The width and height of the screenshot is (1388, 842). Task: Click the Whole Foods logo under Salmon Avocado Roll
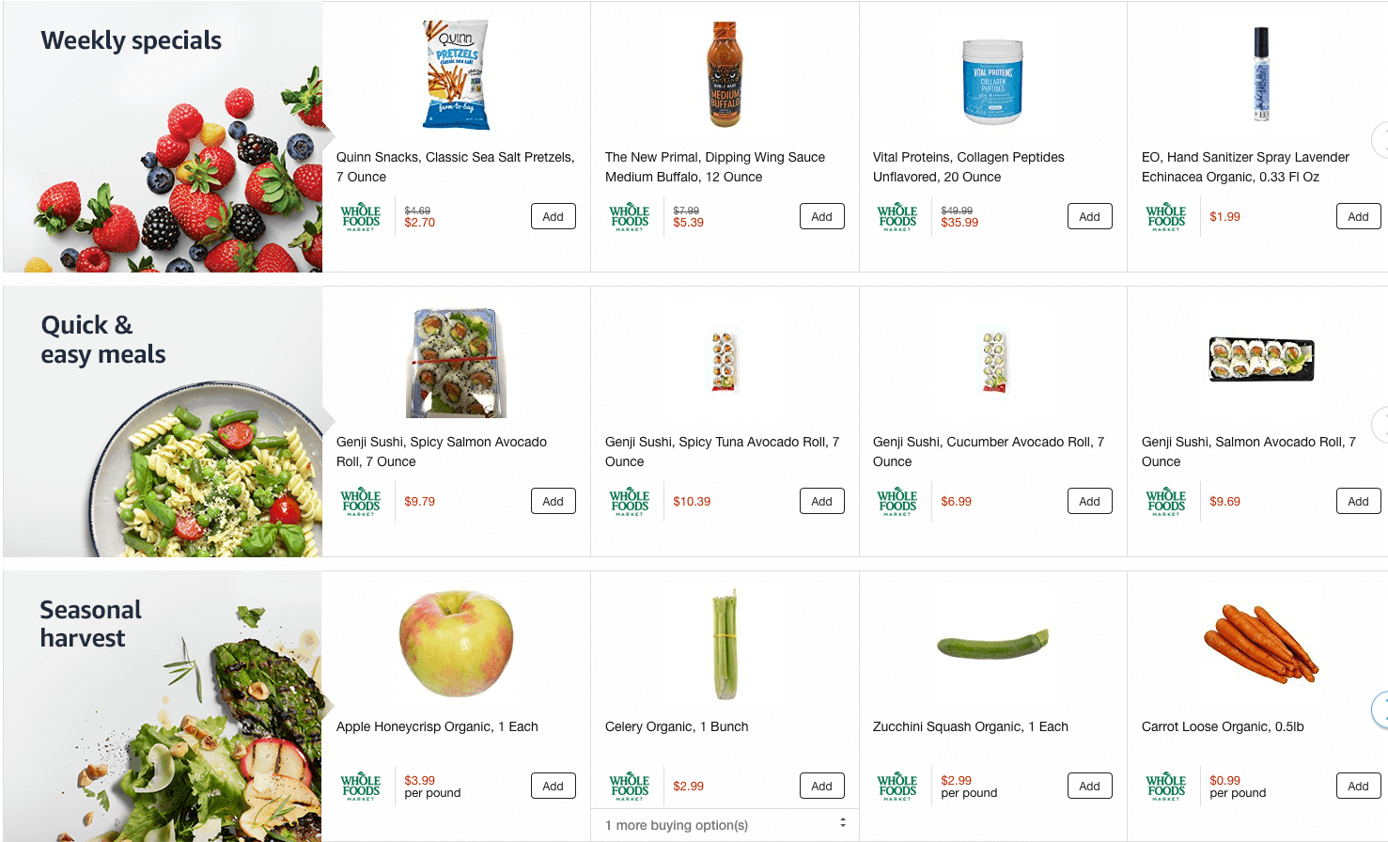(1166, 502)
